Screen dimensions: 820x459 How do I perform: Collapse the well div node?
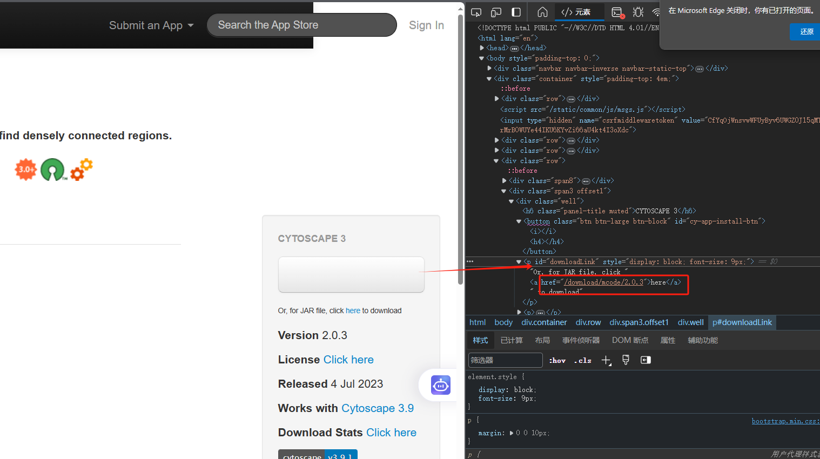[x=512, y=201]
